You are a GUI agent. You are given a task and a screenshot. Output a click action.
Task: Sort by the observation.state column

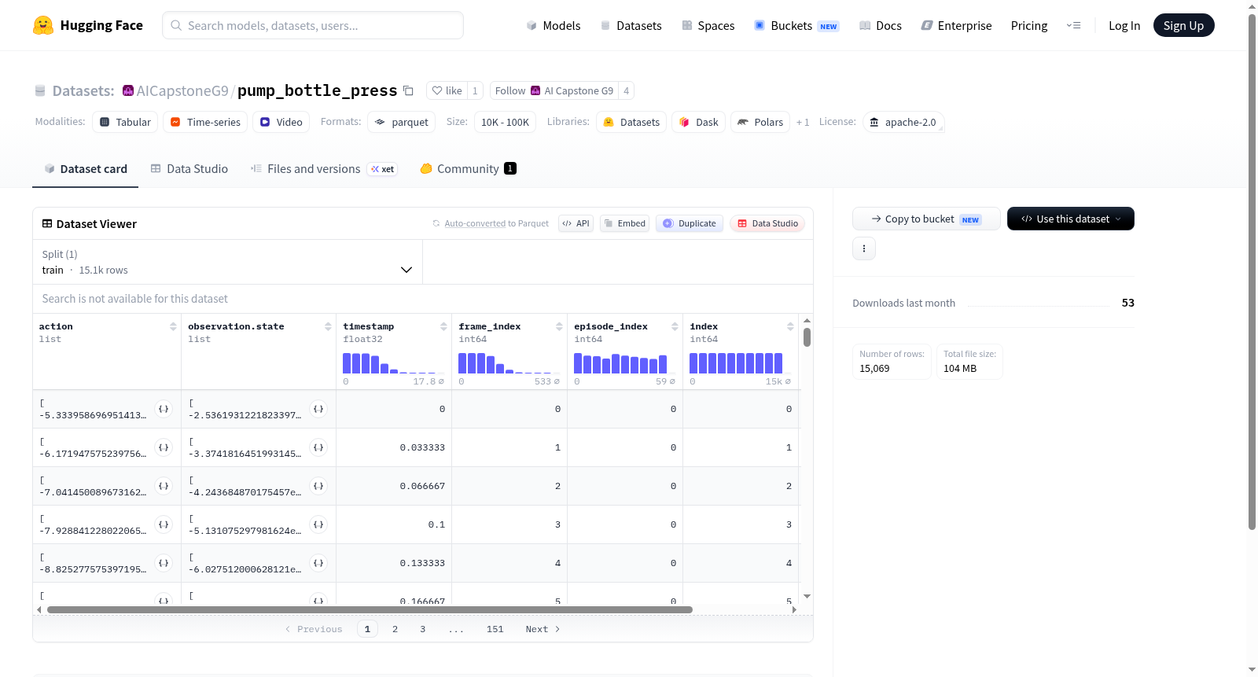point(328,326)
